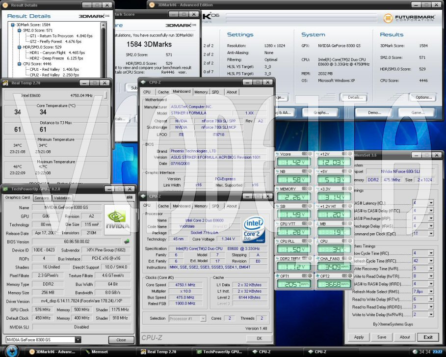Image resolution: width=446 pixels, height=357 pixels.
Task: Click the close icon on the +1.2V HT sensor
Action: (350, 206)
